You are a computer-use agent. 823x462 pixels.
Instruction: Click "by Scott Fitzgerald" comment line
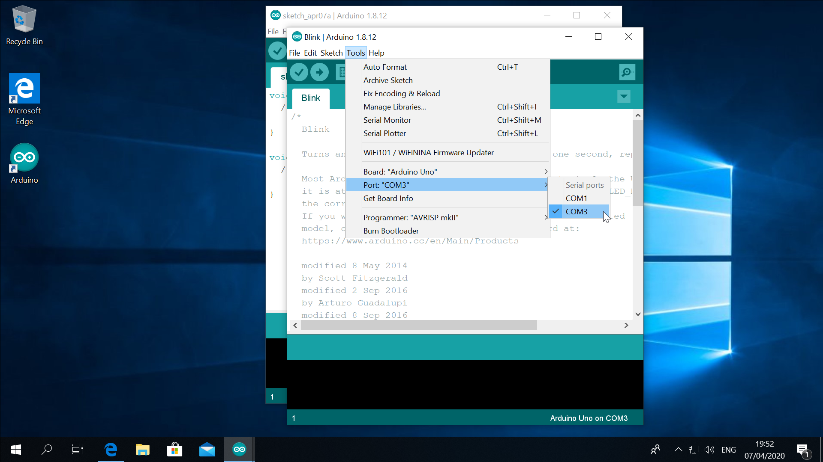click(354, 278)
